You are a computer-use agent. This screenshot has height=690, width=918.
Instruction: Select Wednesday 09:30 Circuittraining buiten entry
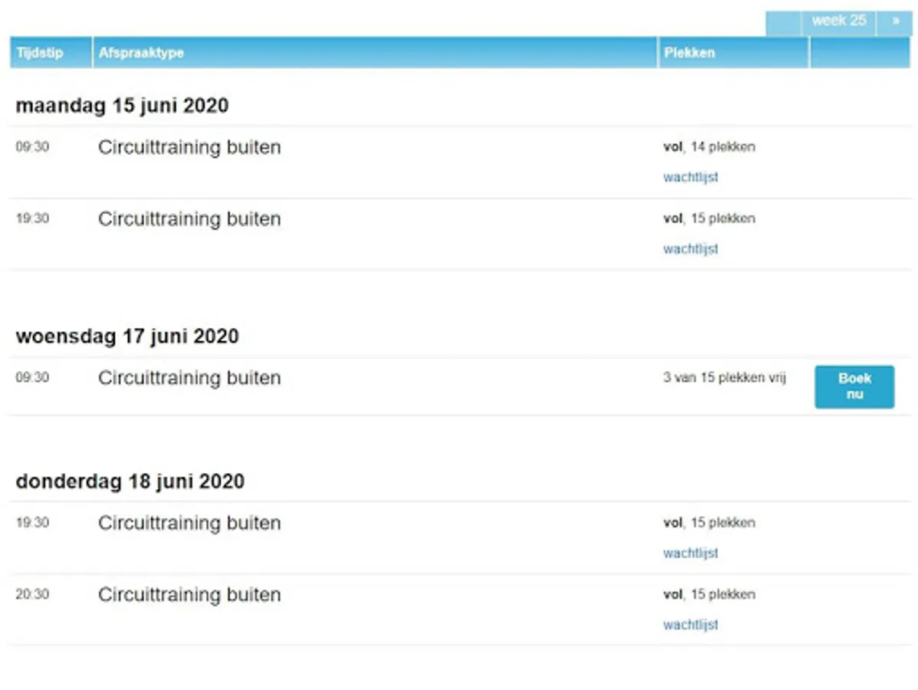pos(189,378)
